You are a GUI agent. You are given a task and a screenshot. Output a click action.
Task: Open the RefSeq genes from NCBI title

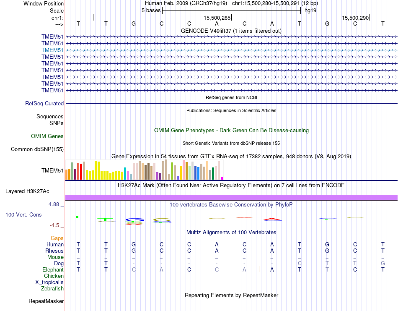pyautogui.click(x=231, y=97)
